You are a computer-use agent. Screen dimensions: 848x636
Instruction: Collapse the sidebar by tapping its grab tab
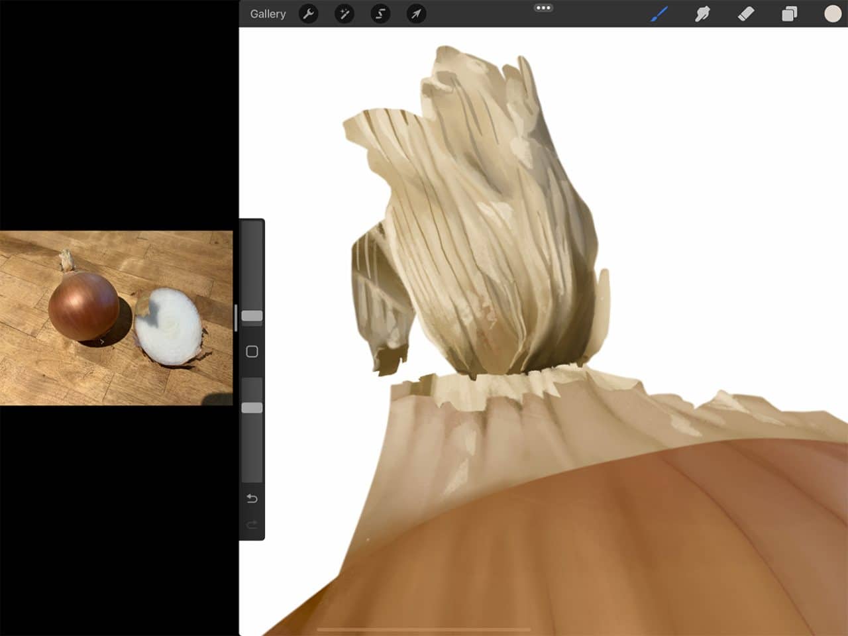237,318
